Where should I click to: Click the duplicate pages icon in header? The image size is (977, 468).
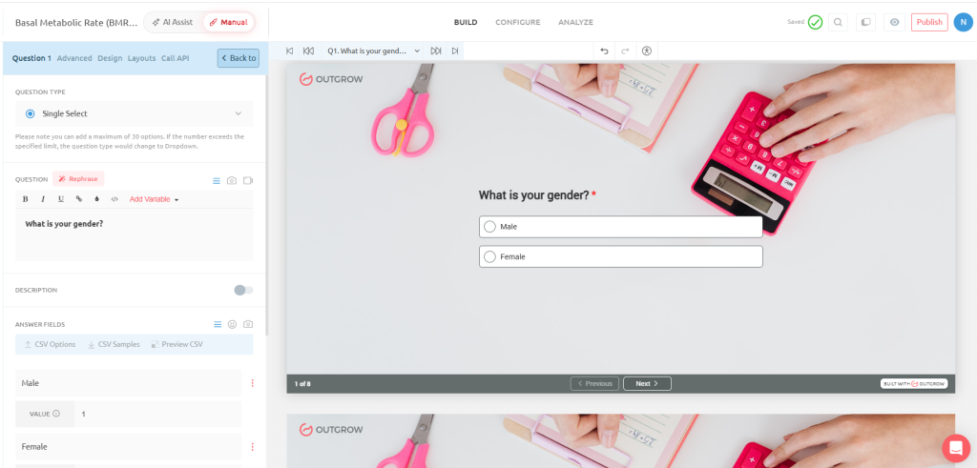click(865, 23)
